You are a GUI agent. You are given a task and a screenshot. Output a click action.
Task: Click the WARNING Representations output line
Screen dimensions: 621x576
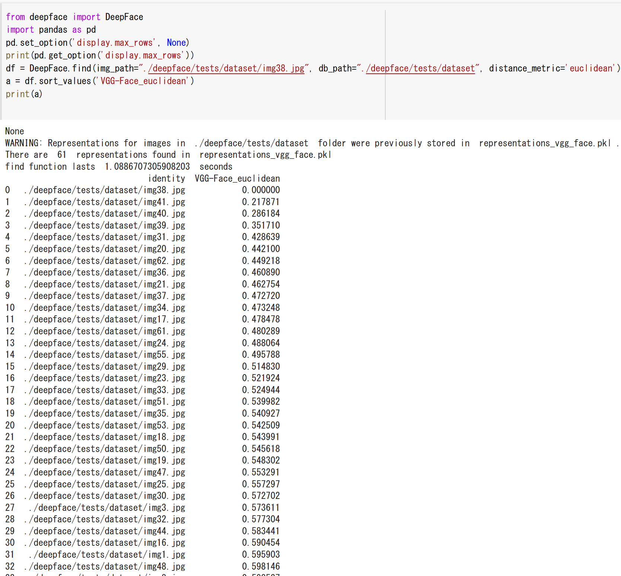click(x=312, y=143)
